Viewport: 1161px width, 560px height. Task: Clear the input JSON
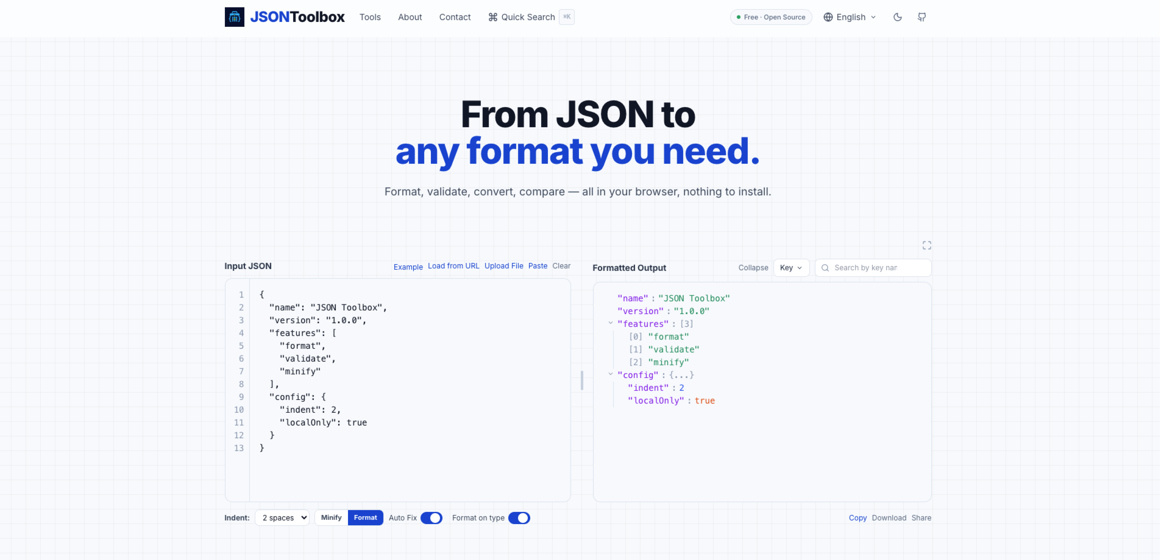(x=561, y=266)
